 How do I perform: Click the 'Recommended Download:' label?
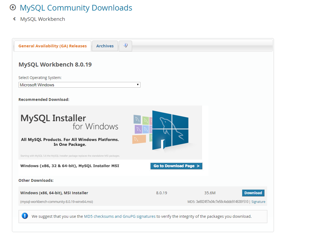44,100
